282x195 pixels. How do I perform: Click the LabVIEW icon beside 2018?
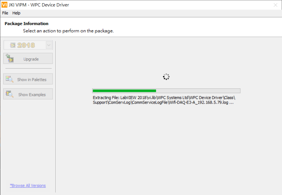click(13, 45)
